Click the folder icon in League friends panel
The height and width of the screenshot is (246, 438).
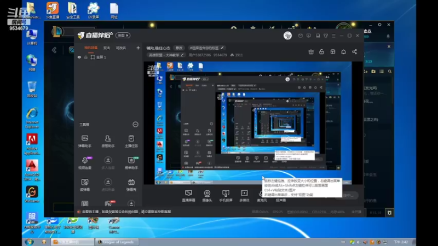(x=373, y=72)
